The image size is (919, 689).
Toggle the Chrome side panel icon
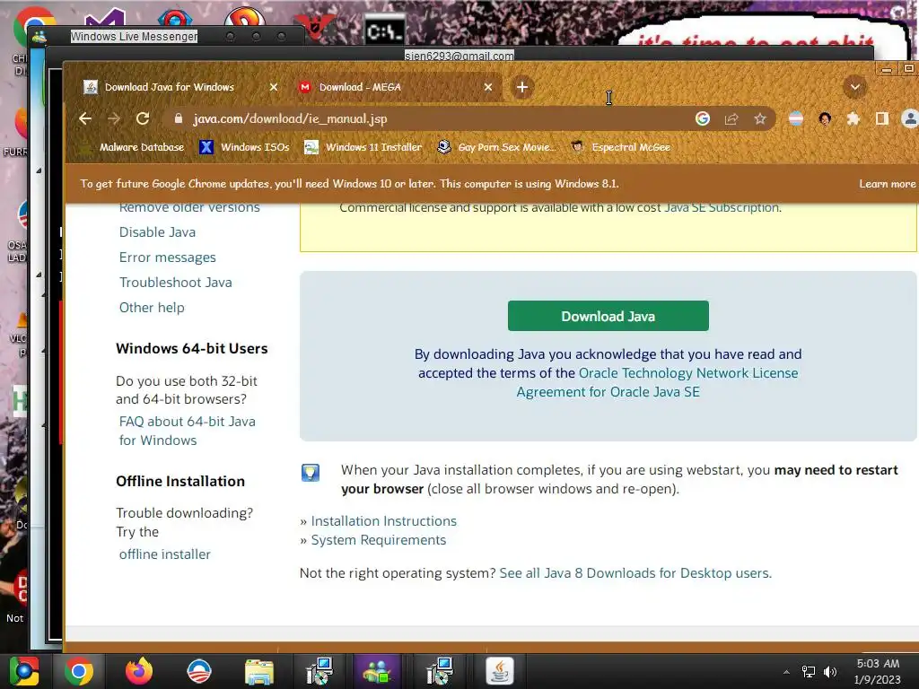pos(881,119)
